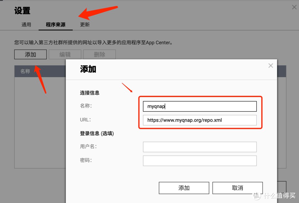This screenshot has width=299, height=203.
Task: Focus the empty 用户名 input field
Action: click(200, 147)
